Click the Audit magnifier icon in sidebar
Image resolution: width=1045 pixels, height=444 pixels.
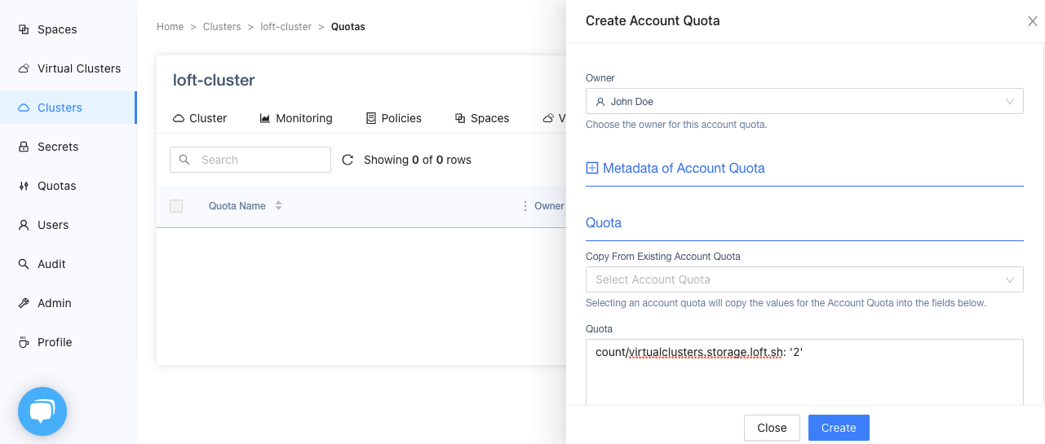coord(24,264)
